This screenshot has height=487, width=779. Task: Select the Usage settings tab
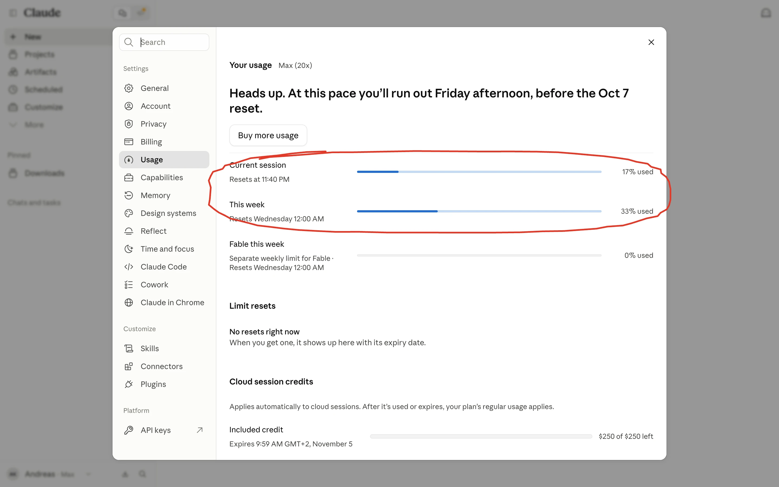pyautogui.click(x=164, y=160)
